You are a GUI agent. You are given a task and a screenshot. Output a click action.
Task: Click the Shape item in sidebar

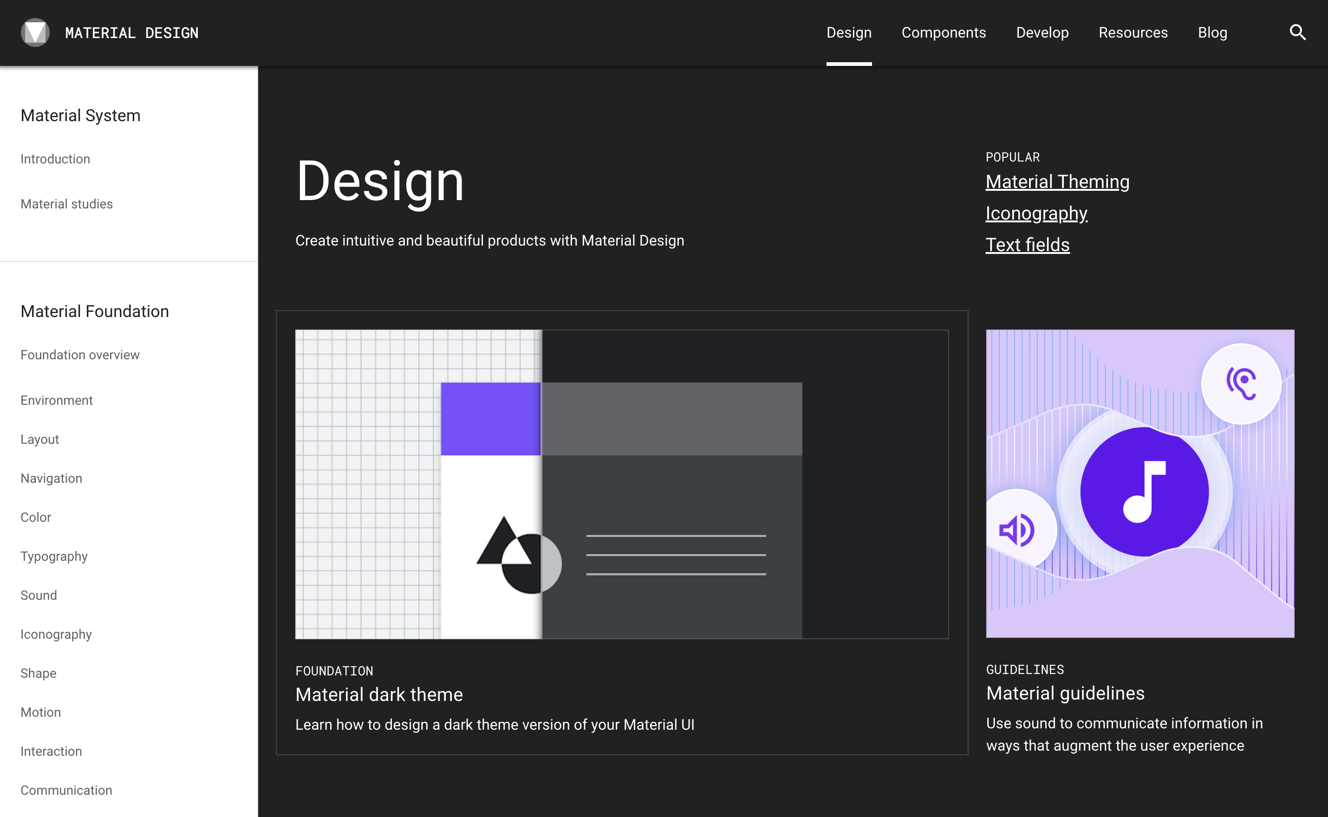click(x=39, y=673)
